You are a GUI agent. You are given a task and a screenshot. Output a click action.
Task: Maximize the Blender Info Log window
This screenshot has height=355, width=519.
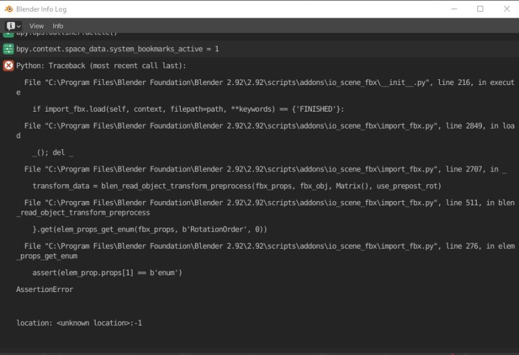(x=480, y=9)
